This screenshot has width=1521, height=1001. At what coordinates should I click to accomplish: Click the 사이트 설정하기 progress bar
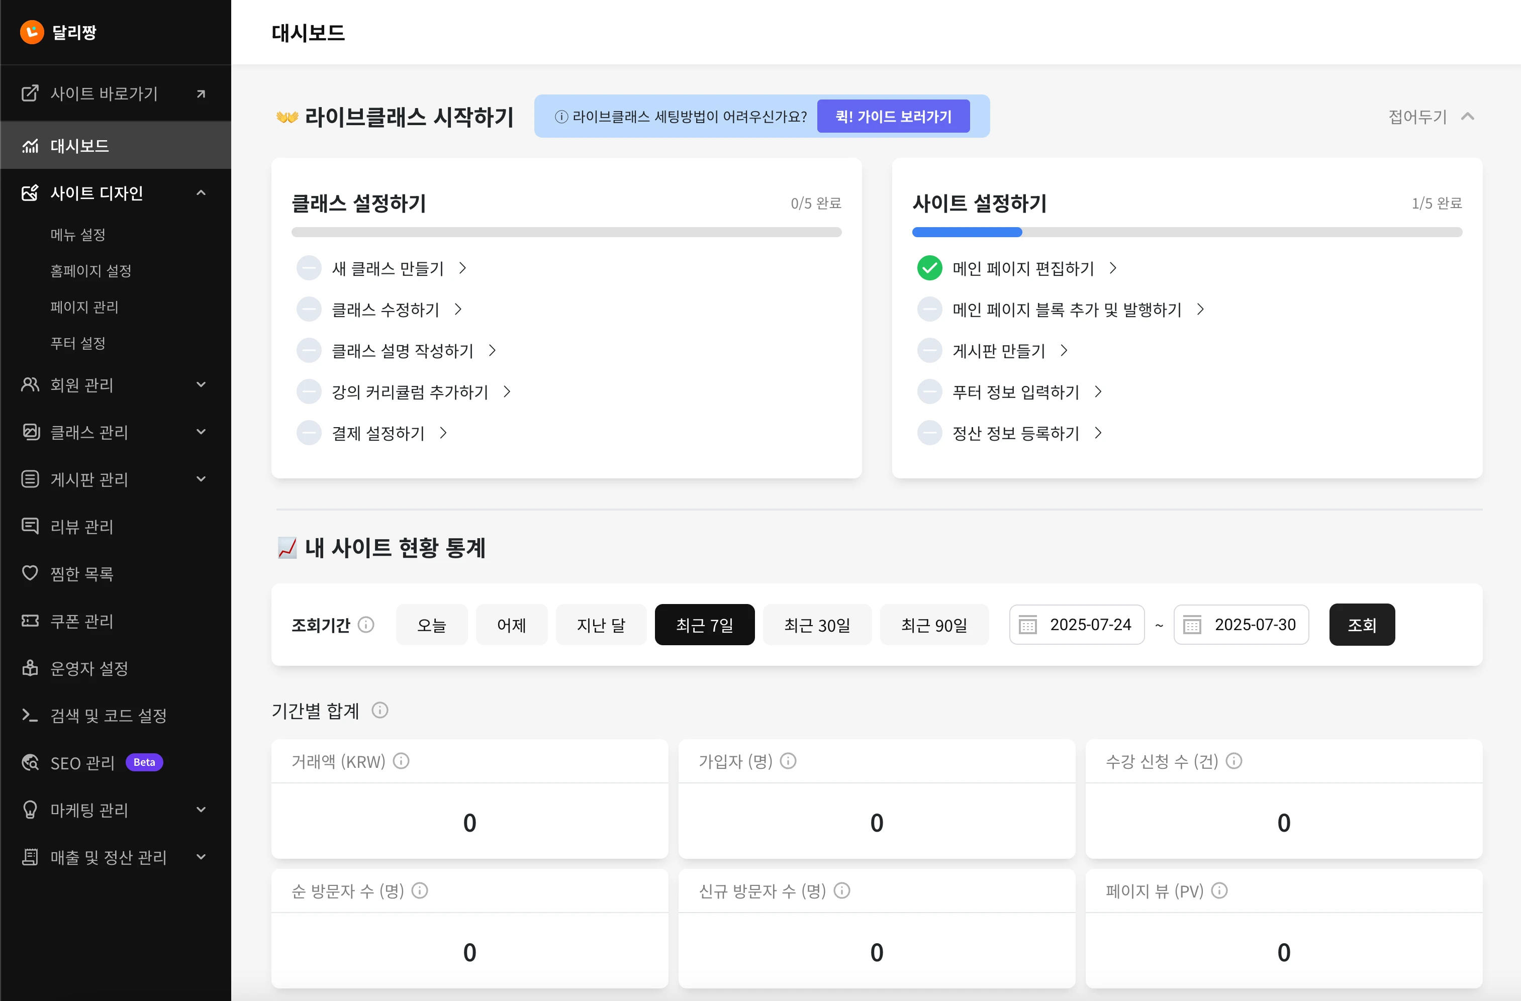point(1187,233)
